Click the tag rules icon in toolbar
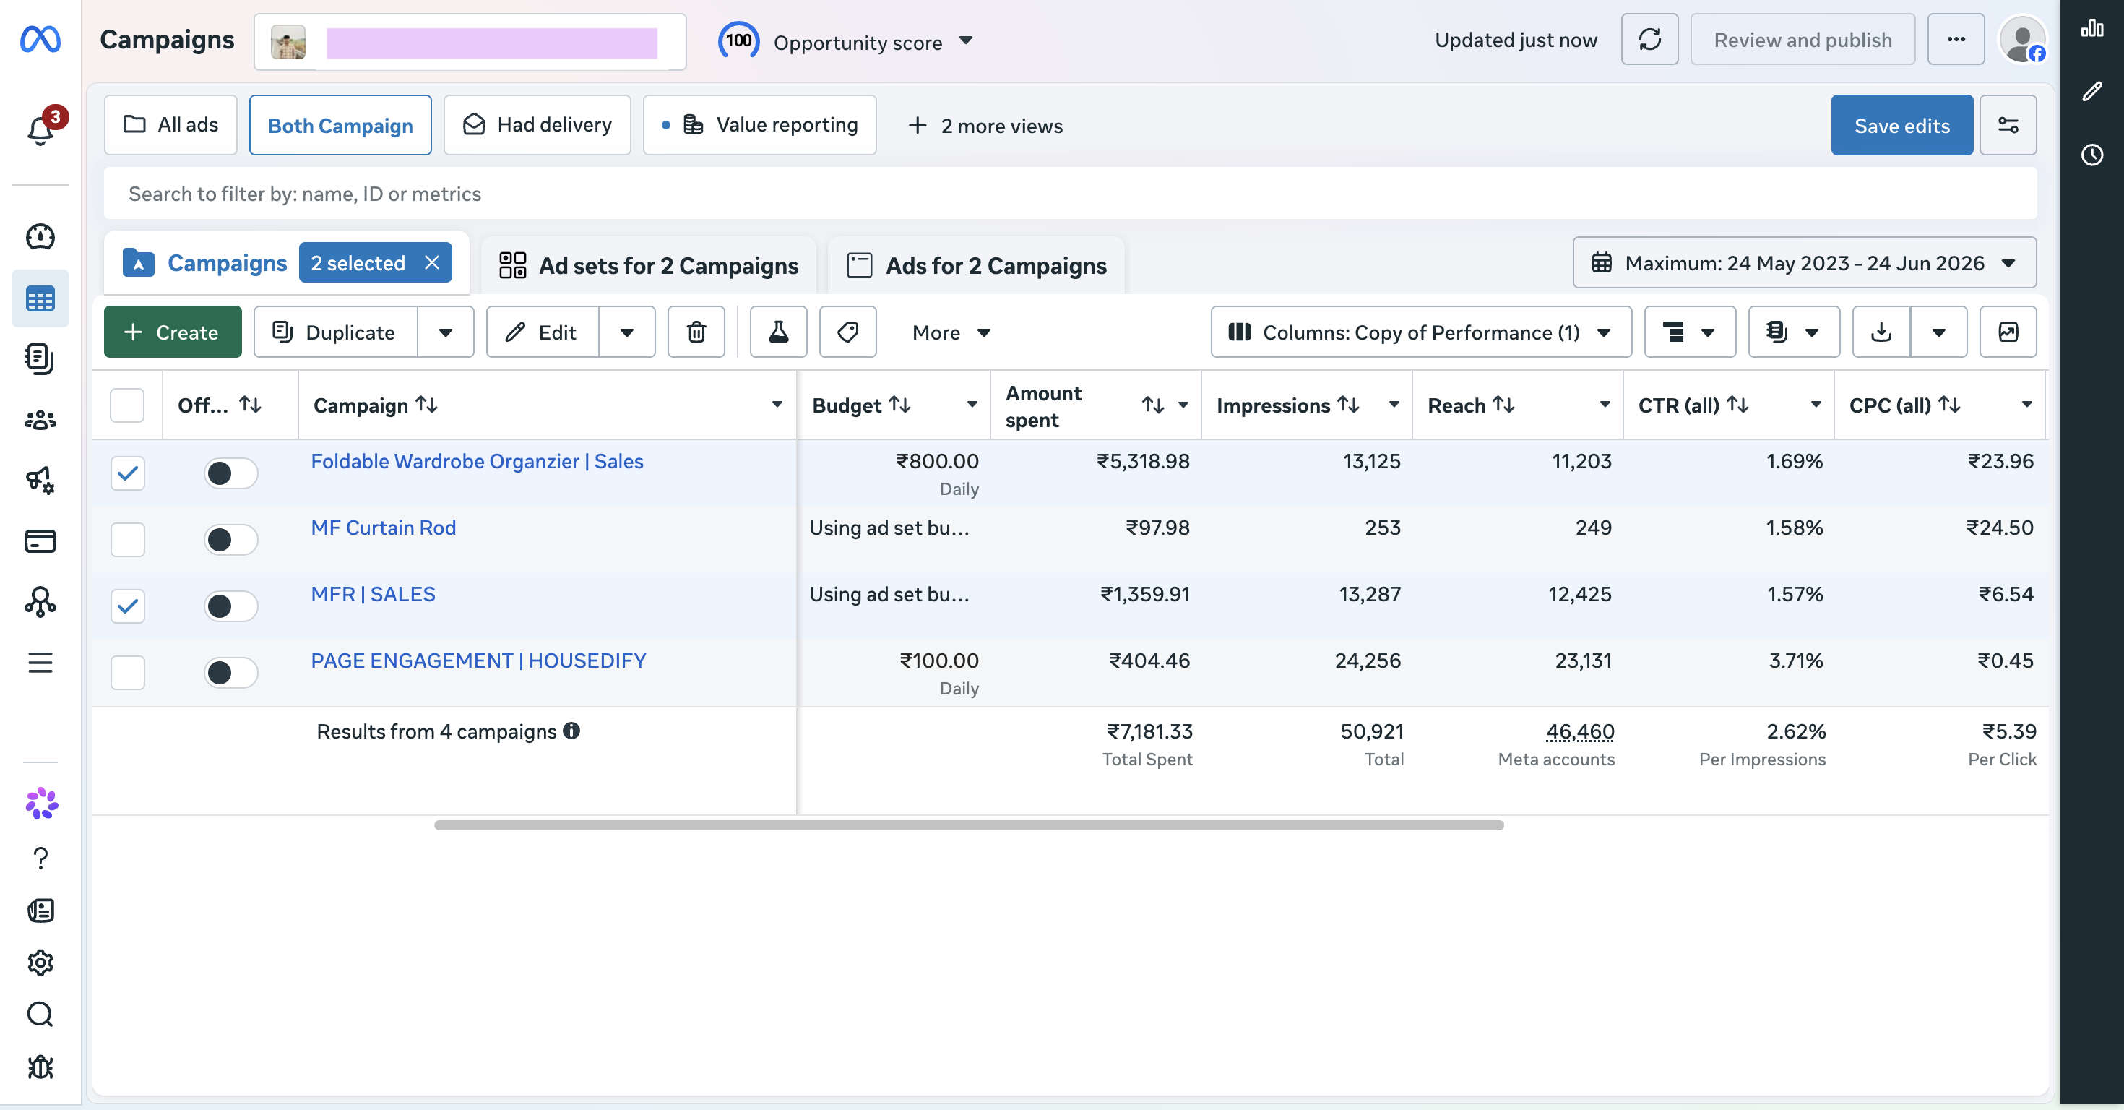The height and width of the screenshot is (1110, 2124). click(847, 332)
